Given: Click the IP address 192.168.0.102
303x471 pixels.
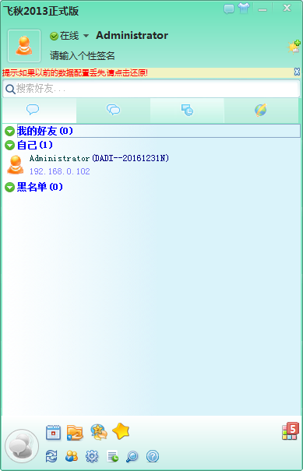Looking at the screenshot, I should pyautogui.click(x=59, y=171).
